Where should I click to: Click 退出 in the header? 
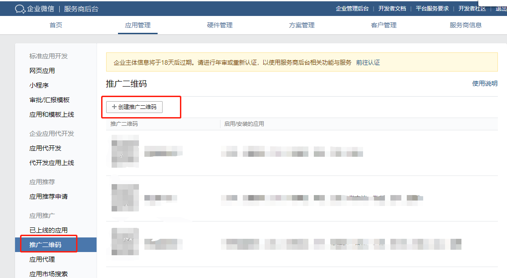click(501, 9)
